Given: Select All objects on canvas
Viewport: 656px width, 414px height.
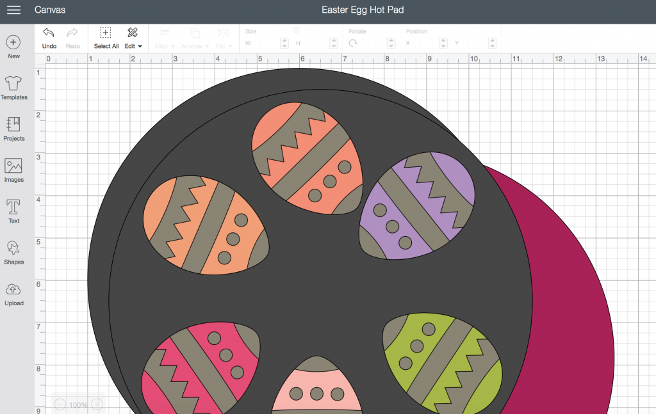Looking at the screenshot, I should [x=106, y=38].
